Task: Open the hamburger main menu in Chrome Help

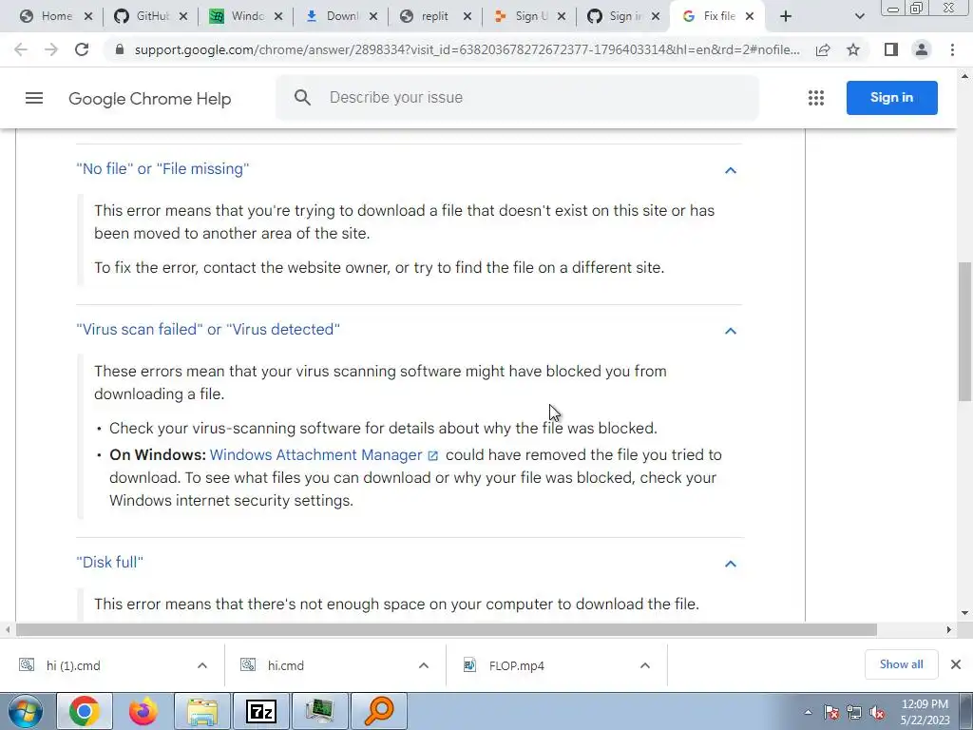Action: [x=34, y=98]
